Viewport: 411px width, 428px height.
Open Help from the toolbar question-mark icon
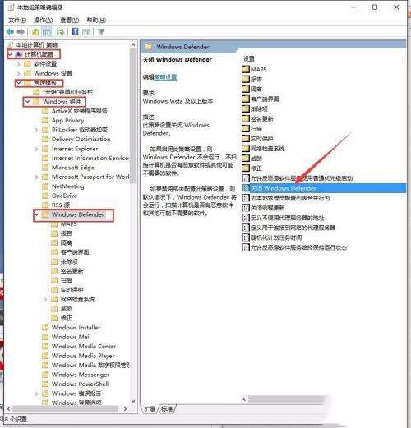pyautogui.click(x=75, y=32)
